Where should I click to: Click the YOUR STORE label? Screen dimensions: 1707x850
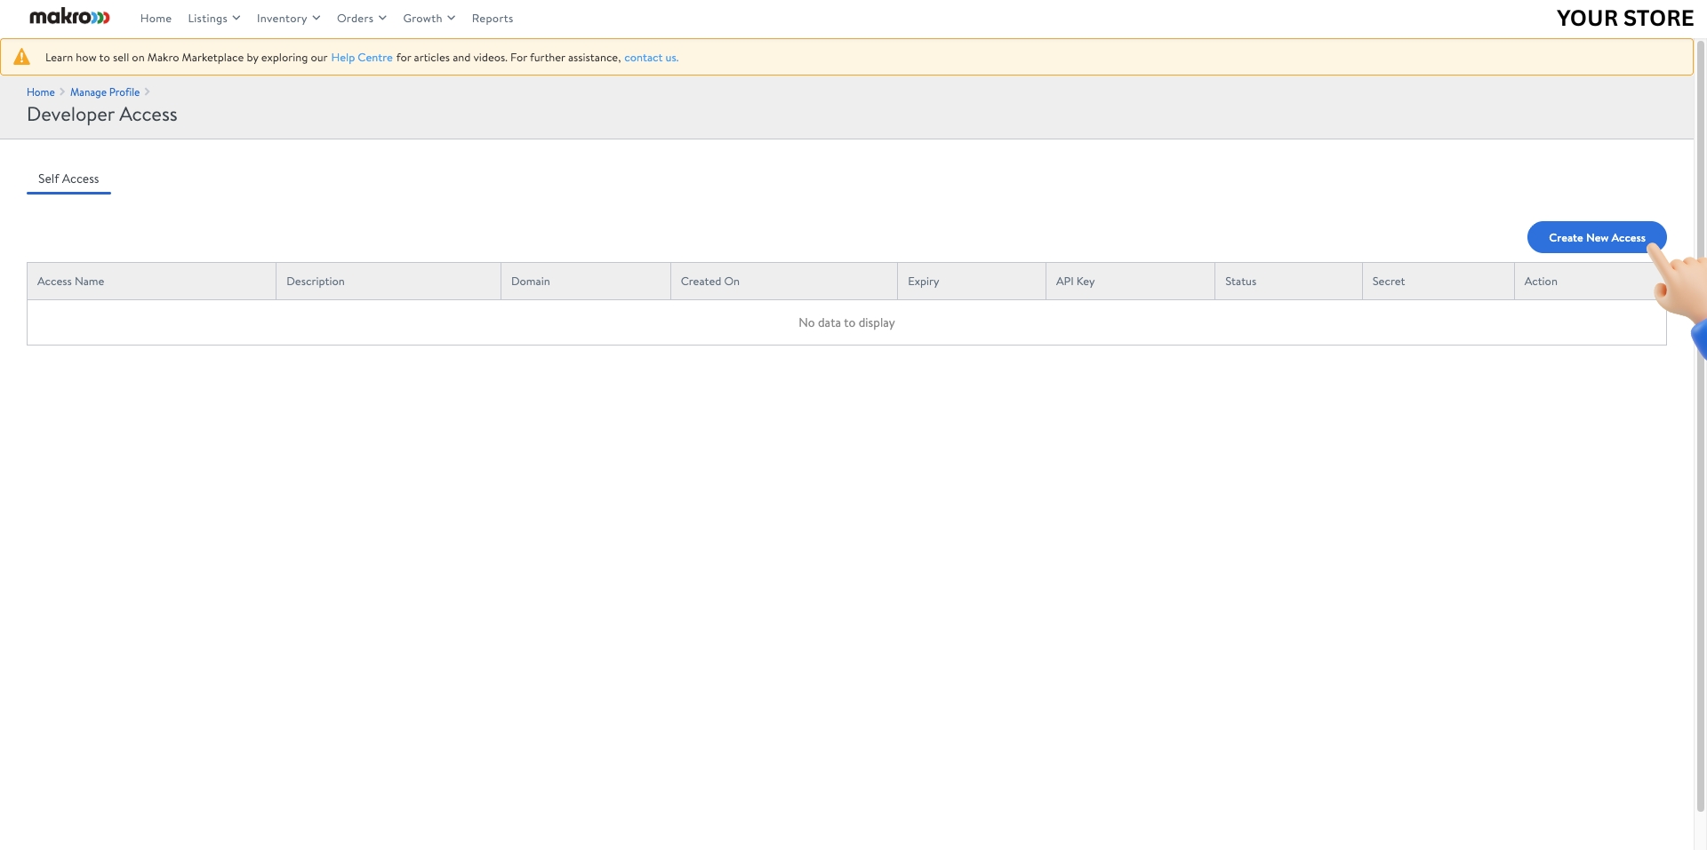point(1624,17)
